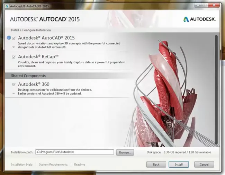Click the 'Installation path:' label
Viewport: 225px width, 175px height.
pyautogui.click(x=22, y=152)
